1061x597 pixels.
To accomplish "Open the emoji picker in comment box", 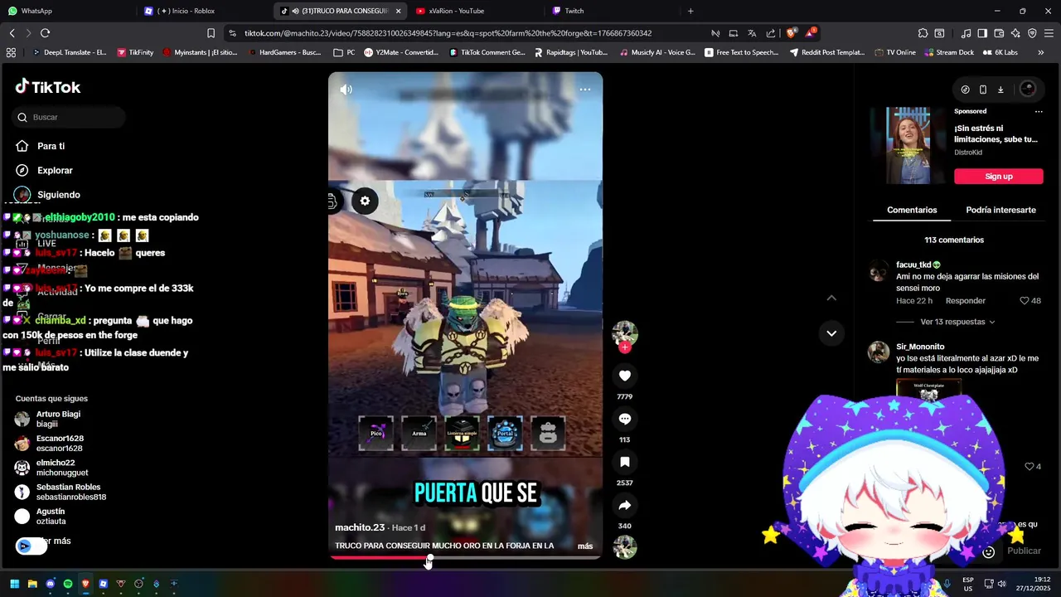I will tap(988, 551).
